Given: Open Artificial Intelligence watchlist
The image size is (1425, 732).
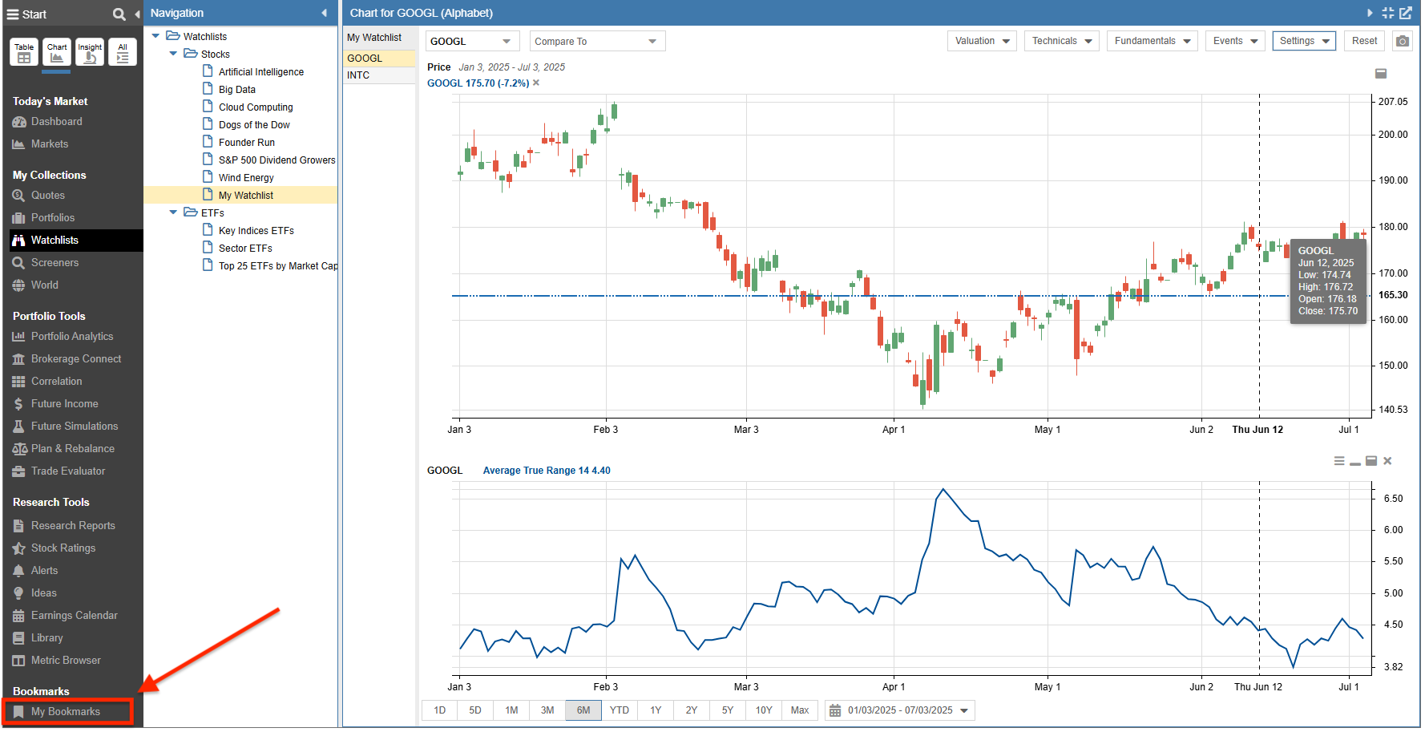Looking at the screenshot, I should [x=261, y=72].
